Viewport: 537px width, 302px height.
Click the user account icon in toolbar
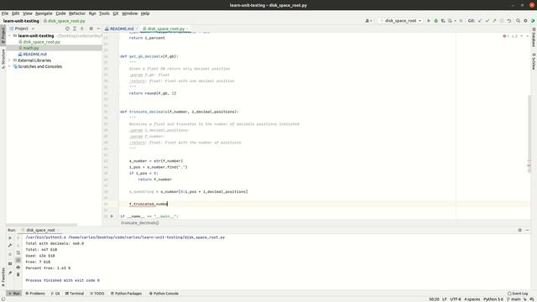[368, 21]
